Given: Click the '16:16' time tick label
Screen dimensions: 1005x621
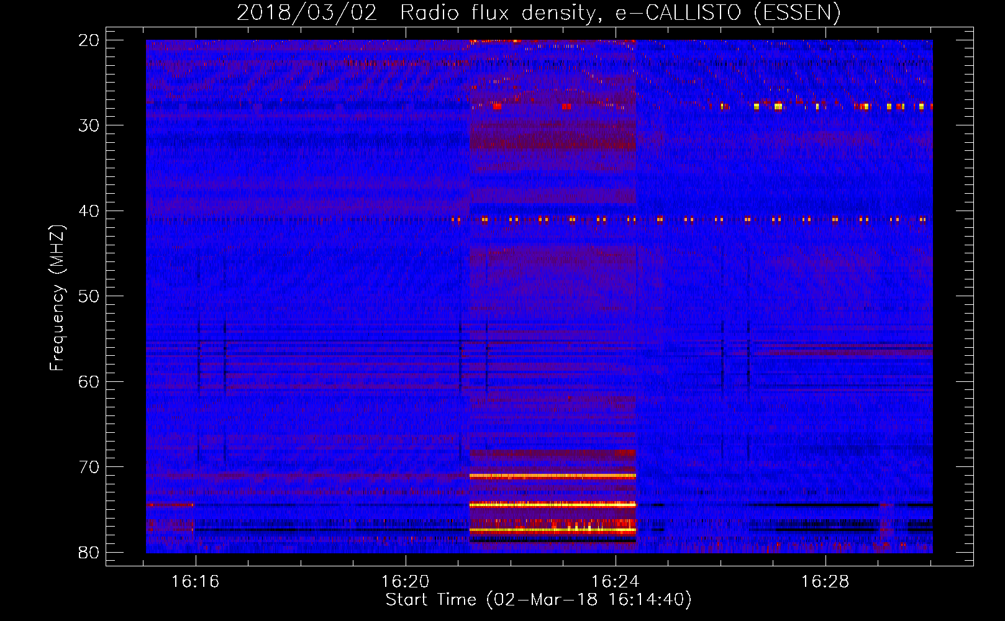Looking at the screenshot, I should 196,582.
